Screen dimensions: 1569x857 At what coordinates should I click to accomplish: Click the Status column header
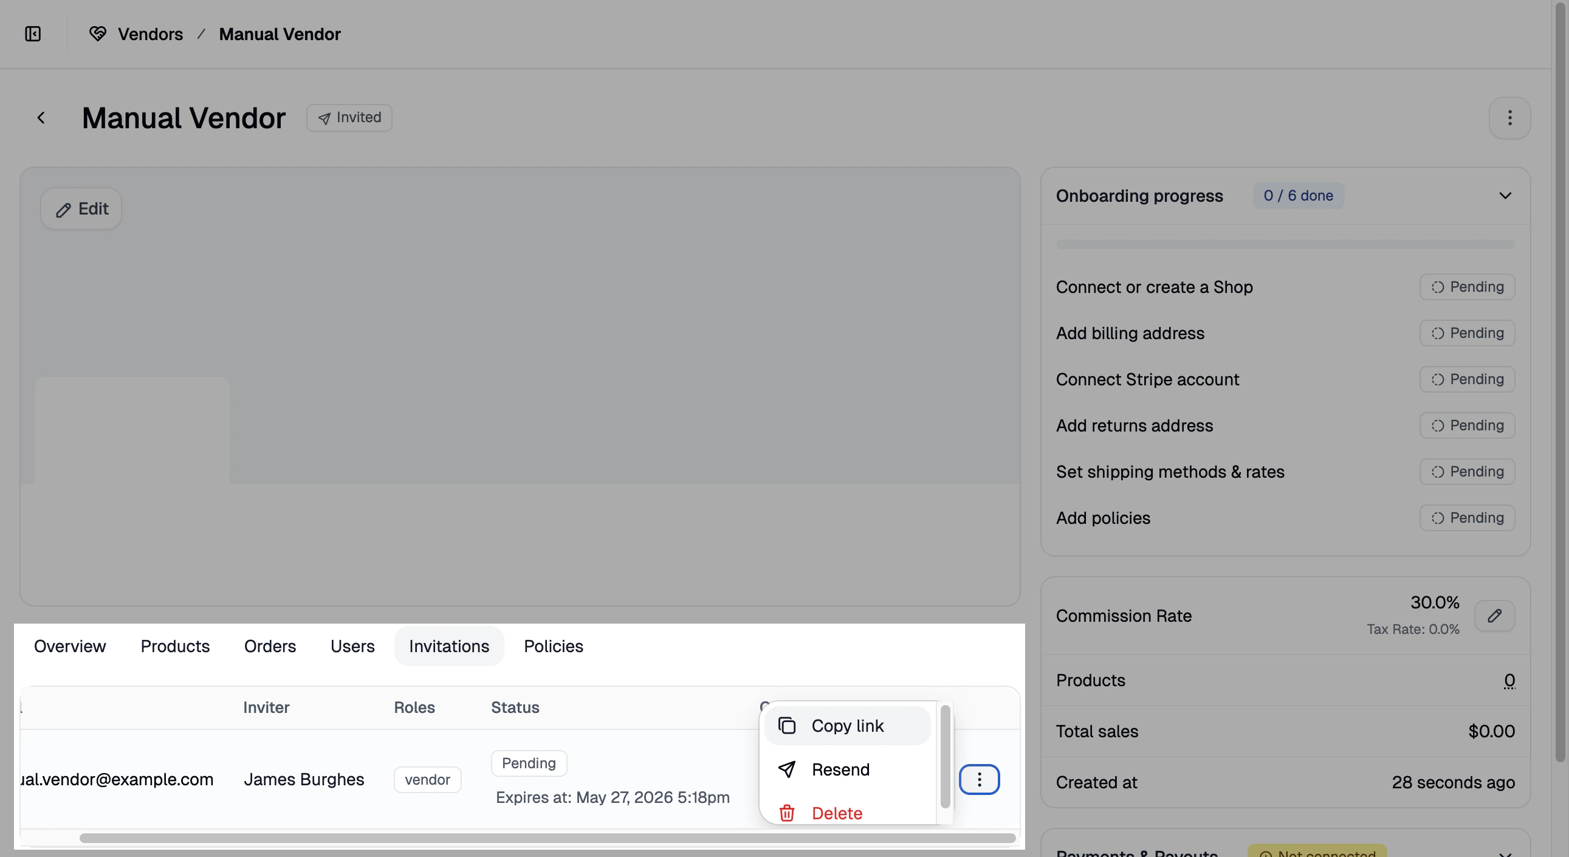click(x=515, y=707)
